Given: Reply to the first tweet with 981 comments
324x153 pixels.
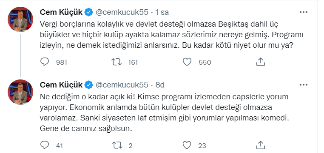Looking at the screenshot, I should tap(45, 62).
